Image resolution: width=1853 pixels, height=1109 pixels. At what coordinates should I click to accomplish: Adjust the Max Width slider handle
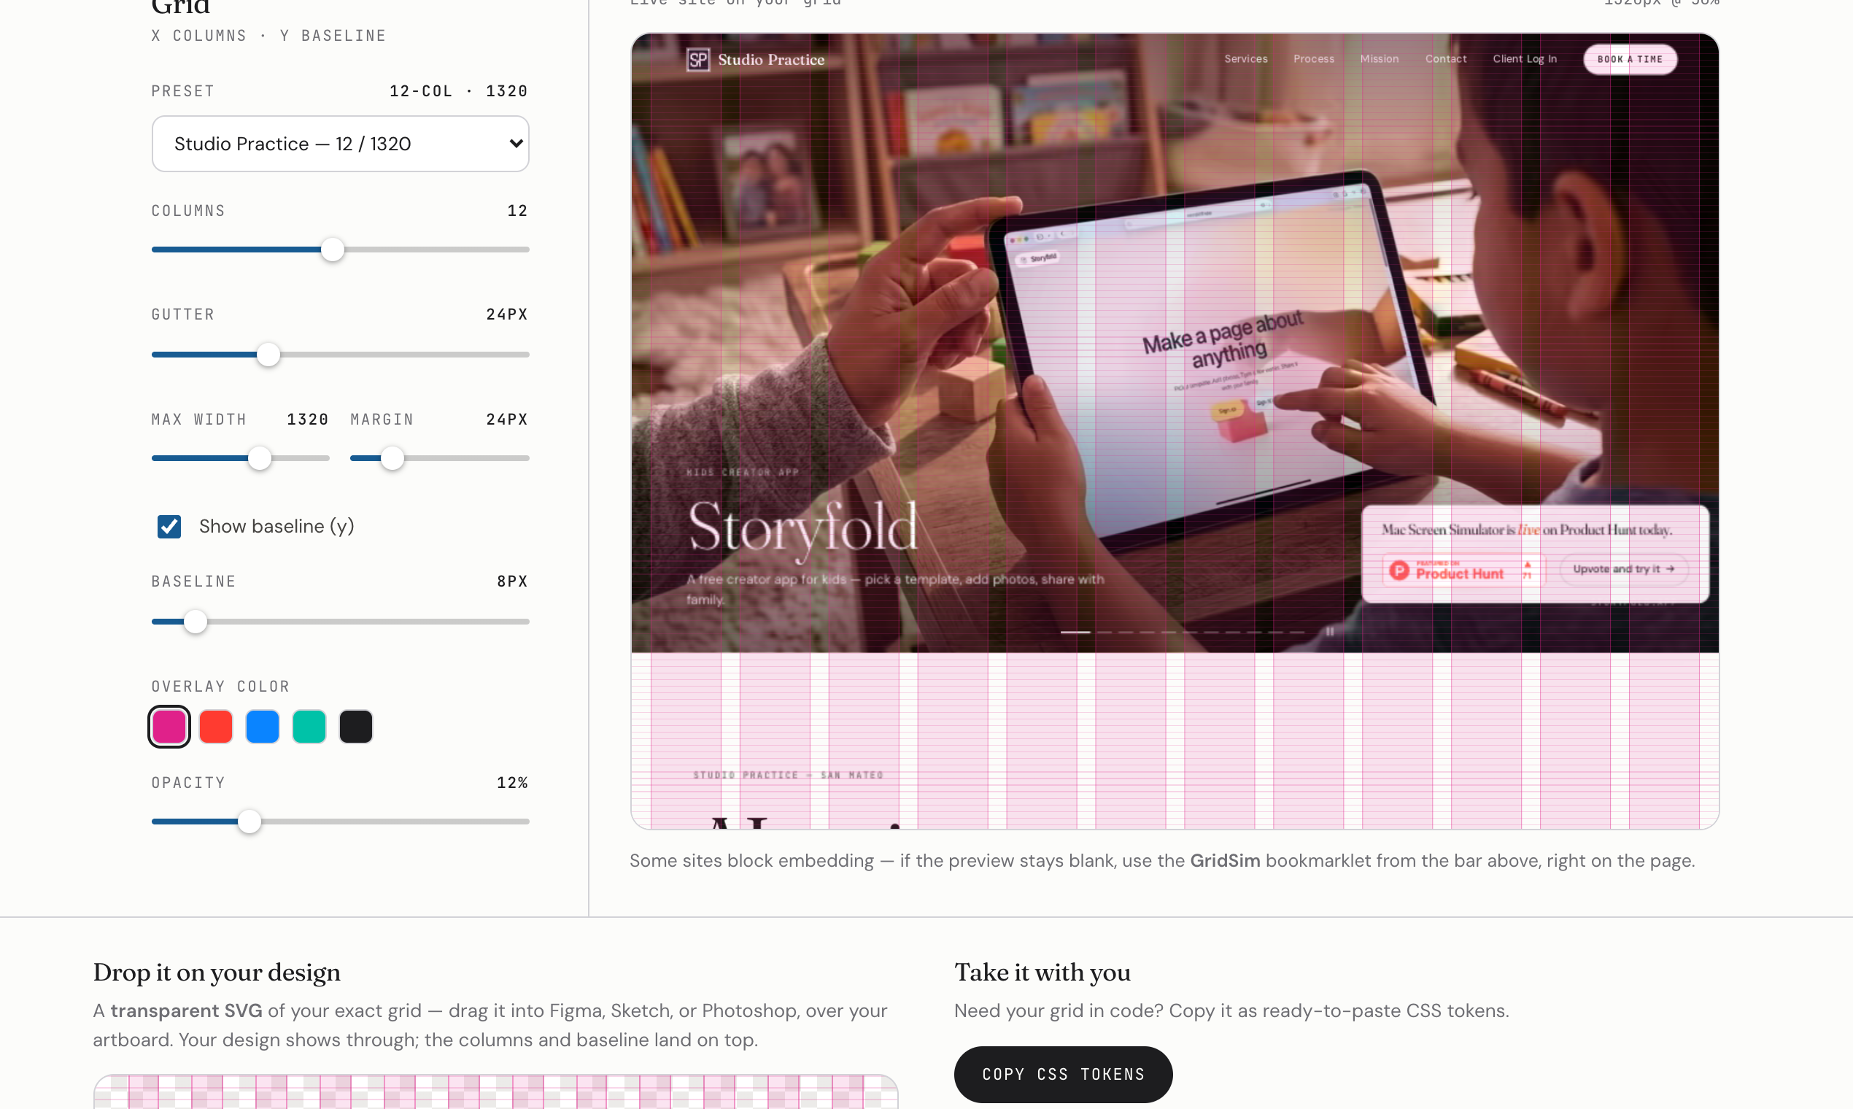pyautogui.click(x=259, y=458)
